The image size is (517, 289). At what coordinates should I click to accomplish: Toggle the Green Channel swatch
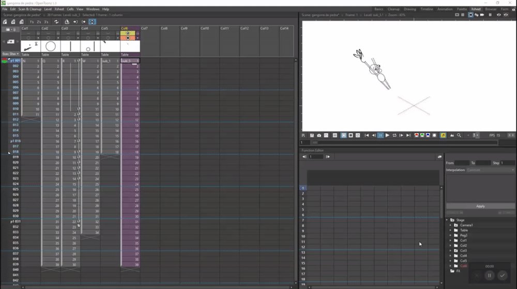[422, 135]
